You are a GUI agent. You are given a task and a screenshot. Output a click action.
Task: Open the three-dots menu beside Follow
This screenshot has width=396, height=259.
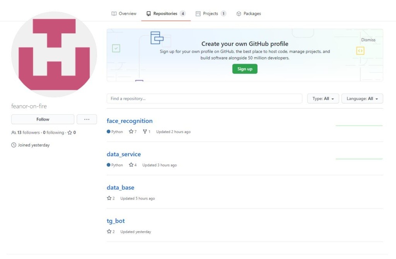click(x=87, y=119)
